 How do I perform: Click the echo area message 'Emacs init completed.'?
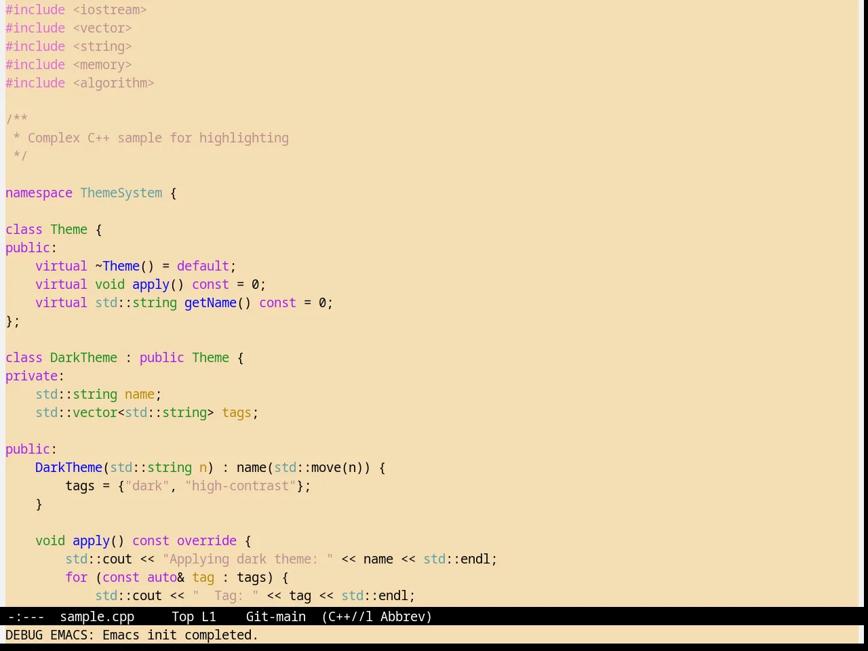click(180, 635)
